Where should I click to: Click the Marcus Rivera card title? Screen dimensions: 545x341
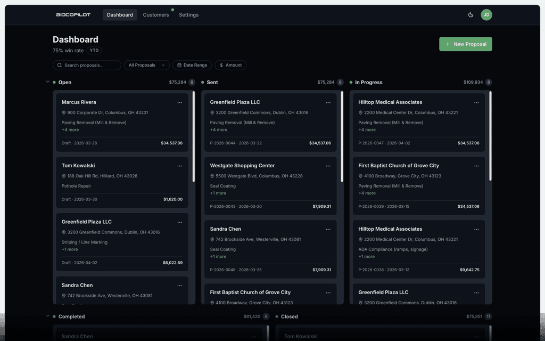point(79,102)
